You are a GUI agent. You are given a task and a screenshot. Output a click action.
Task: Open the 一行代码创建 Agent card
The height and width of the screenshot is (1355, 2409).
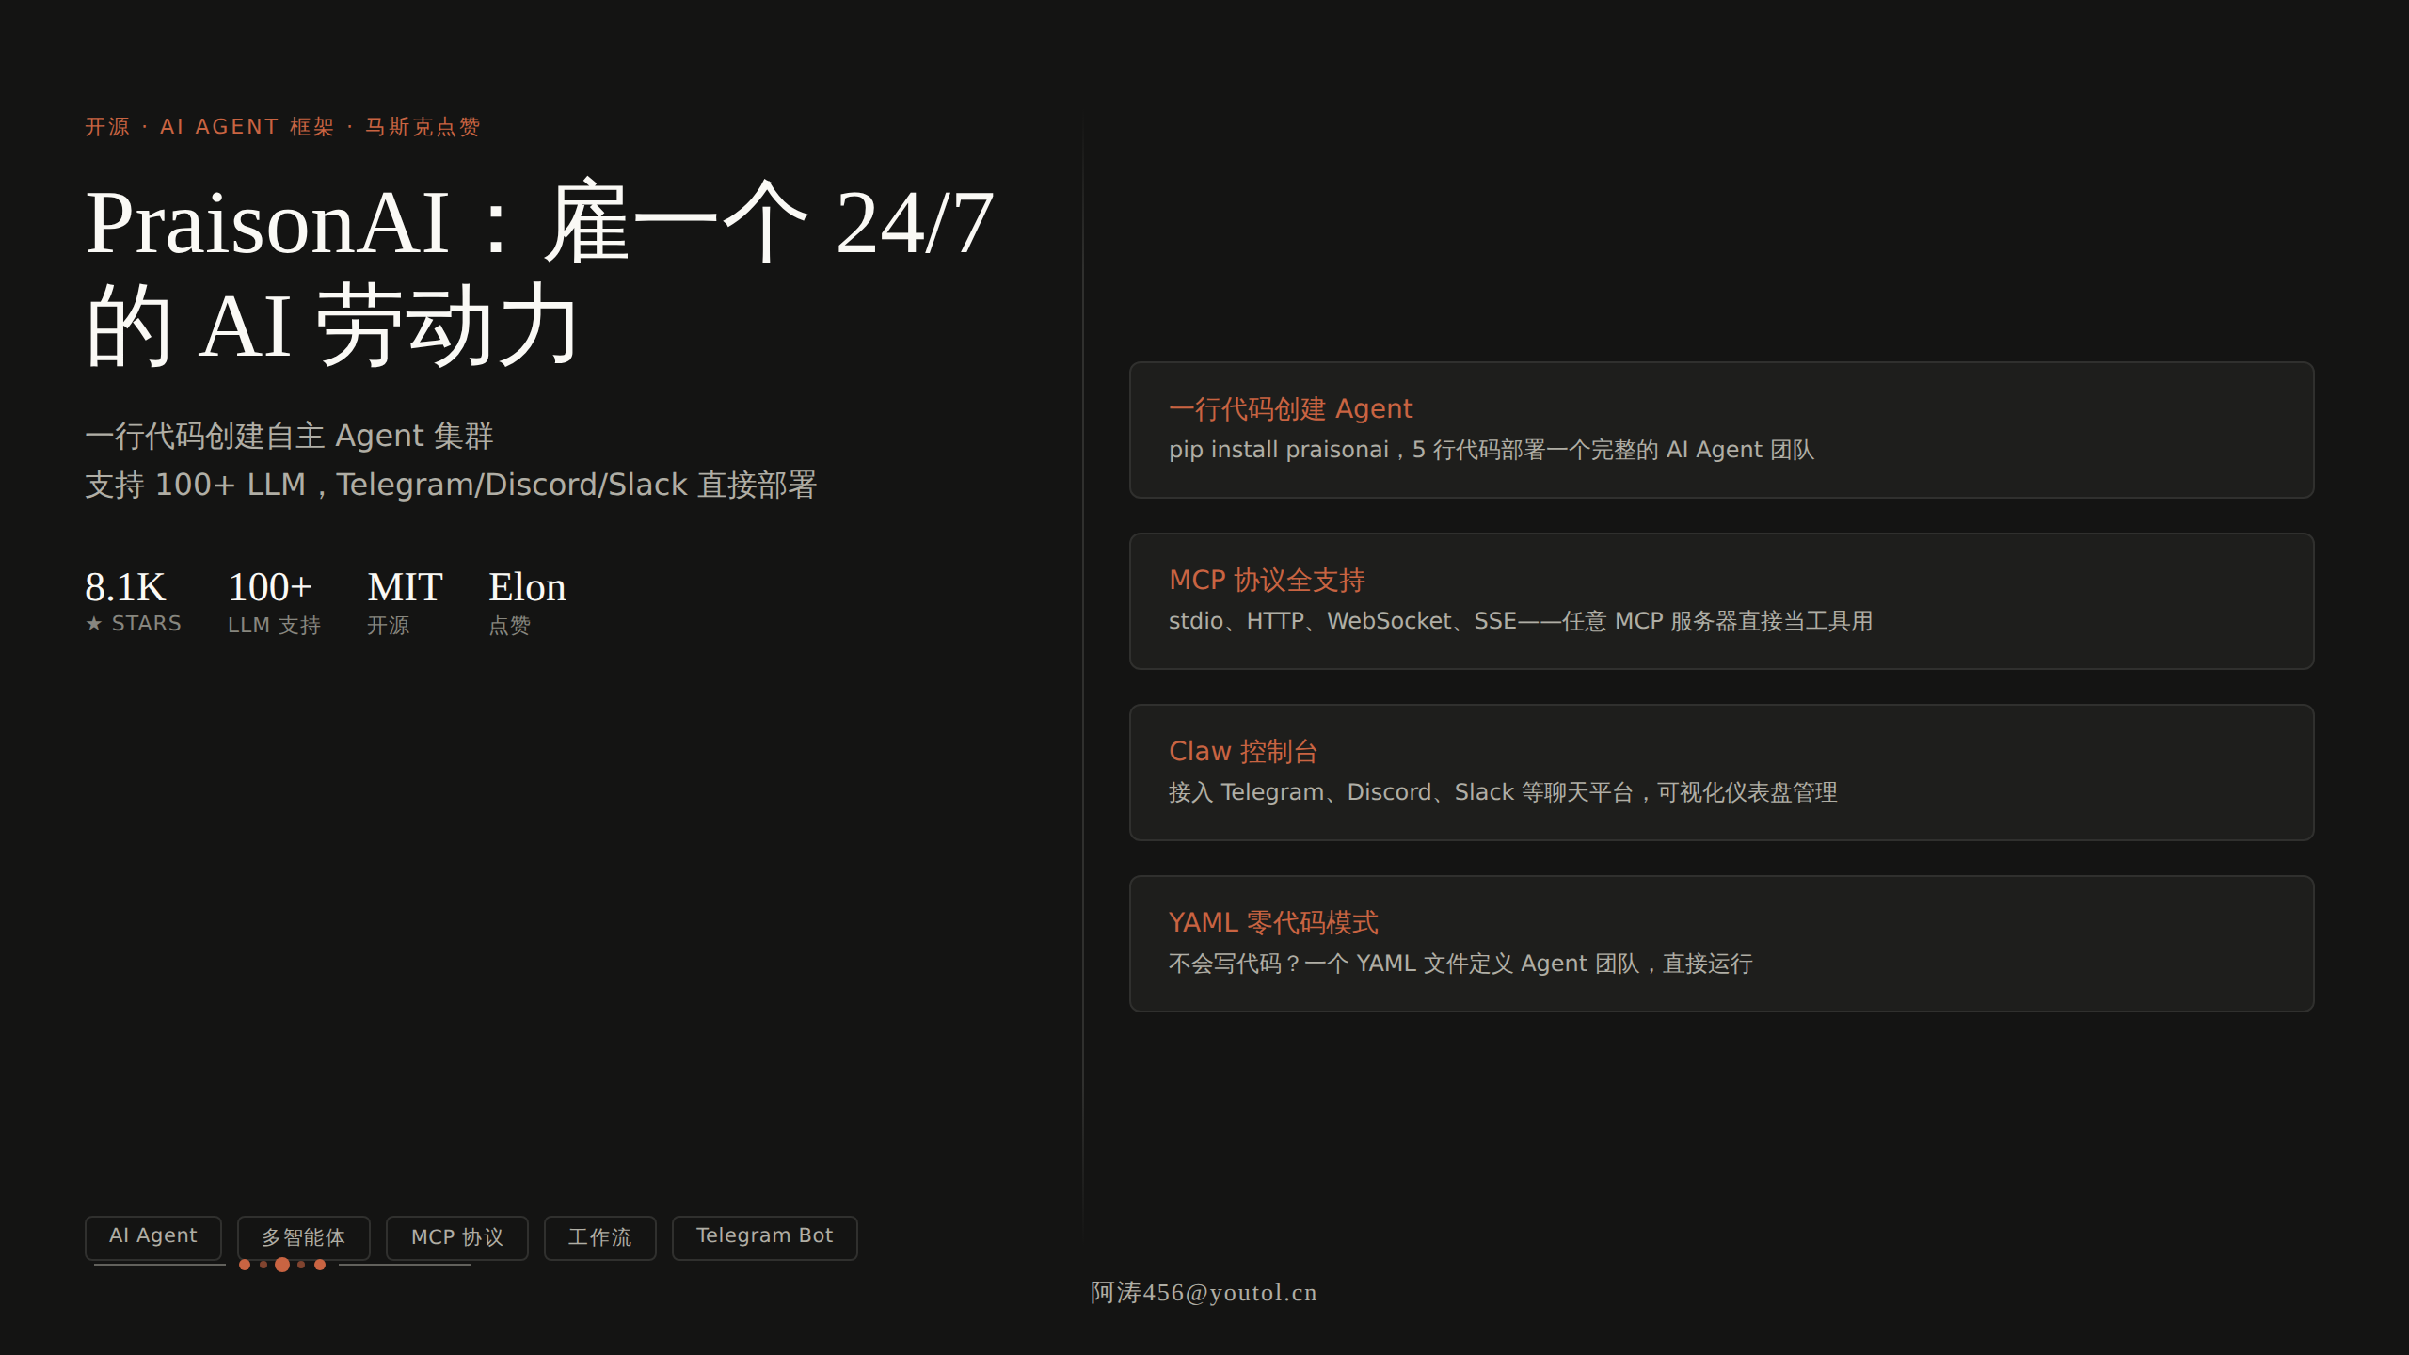pyautogui.click(x=1721, y=430)
